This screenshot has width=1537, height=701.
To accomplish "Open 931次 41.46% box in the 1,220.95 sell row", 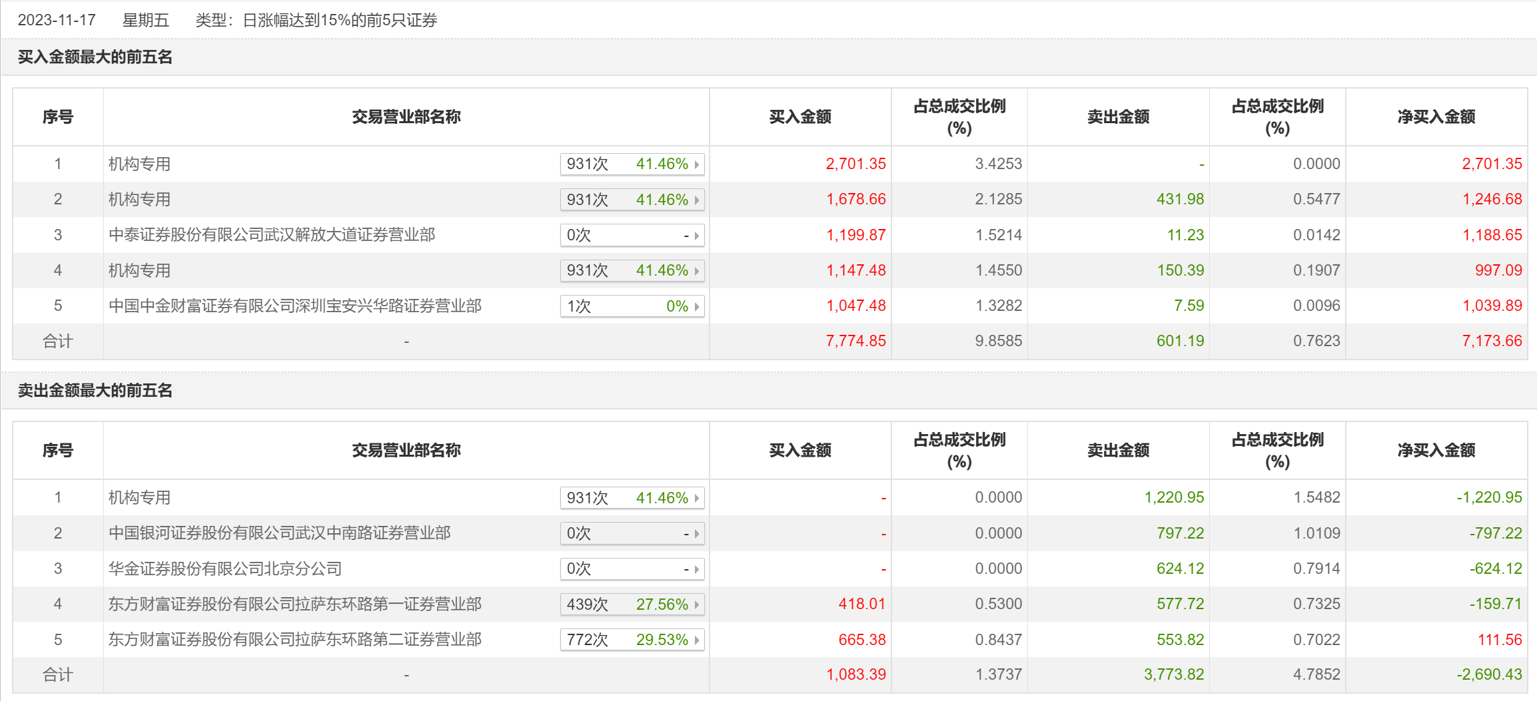I will click(x=632, y=498).
